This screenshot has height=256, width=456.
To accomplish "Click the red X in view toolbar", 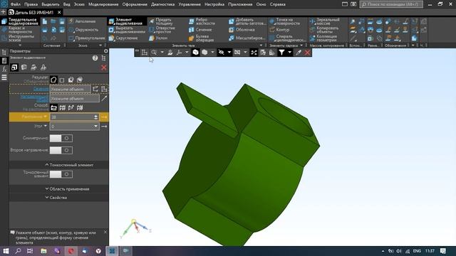I will pyautogui.click(x=307, y=52).
